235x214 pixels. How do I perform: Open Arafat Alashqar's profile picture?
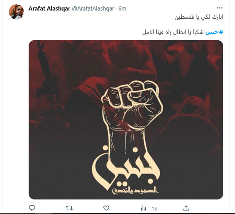point(16,12)
